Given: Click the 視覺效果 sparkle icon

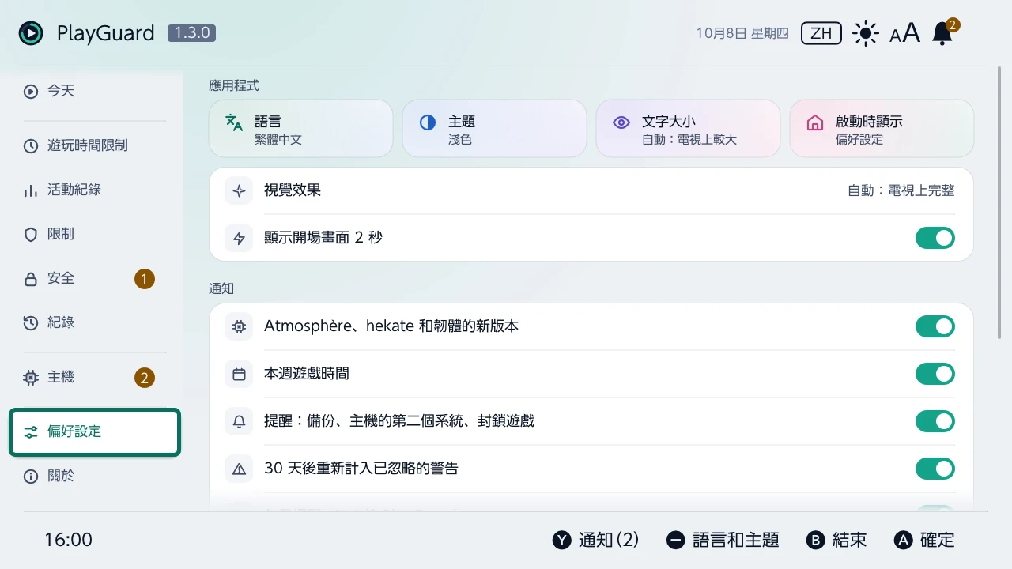Looking at the screenshot, I should 239,190.
